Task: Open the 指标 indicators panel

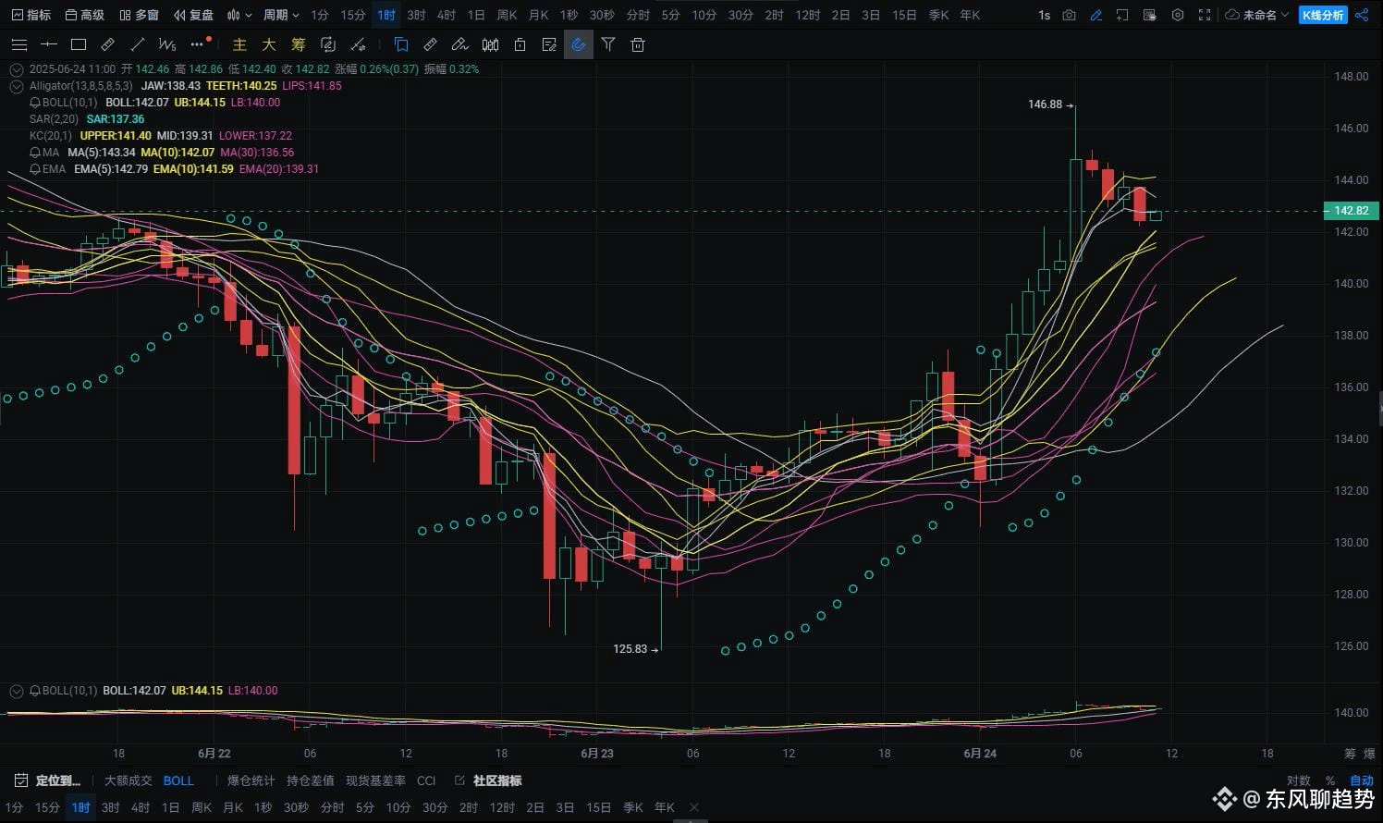Action: [31, 15]
